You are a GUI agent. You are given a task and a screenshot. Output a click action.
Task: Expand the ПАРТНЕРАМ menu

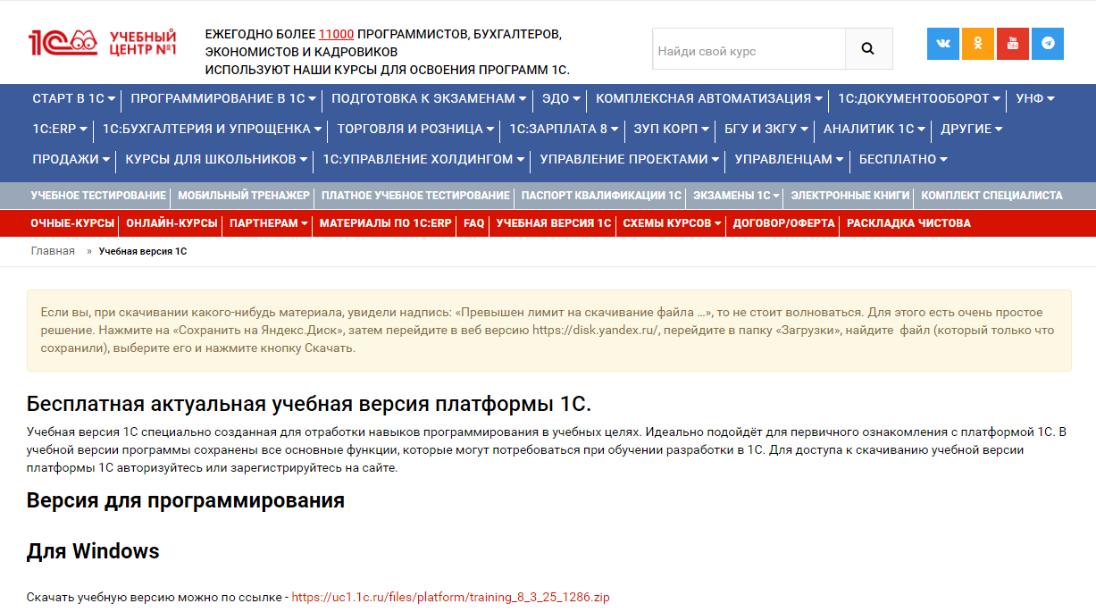pyautogui.click(x=269, y=223)
